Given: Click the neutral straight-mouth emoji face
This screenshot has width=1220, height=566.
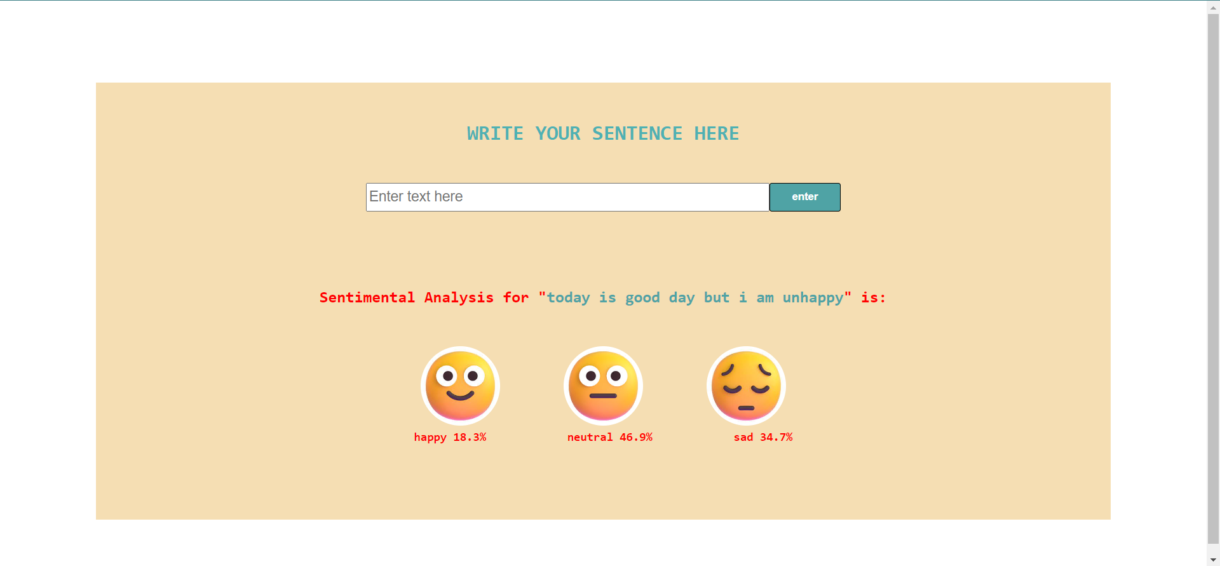Looking at the screenshot, I should pyautogui.click(x=603, y=386).
